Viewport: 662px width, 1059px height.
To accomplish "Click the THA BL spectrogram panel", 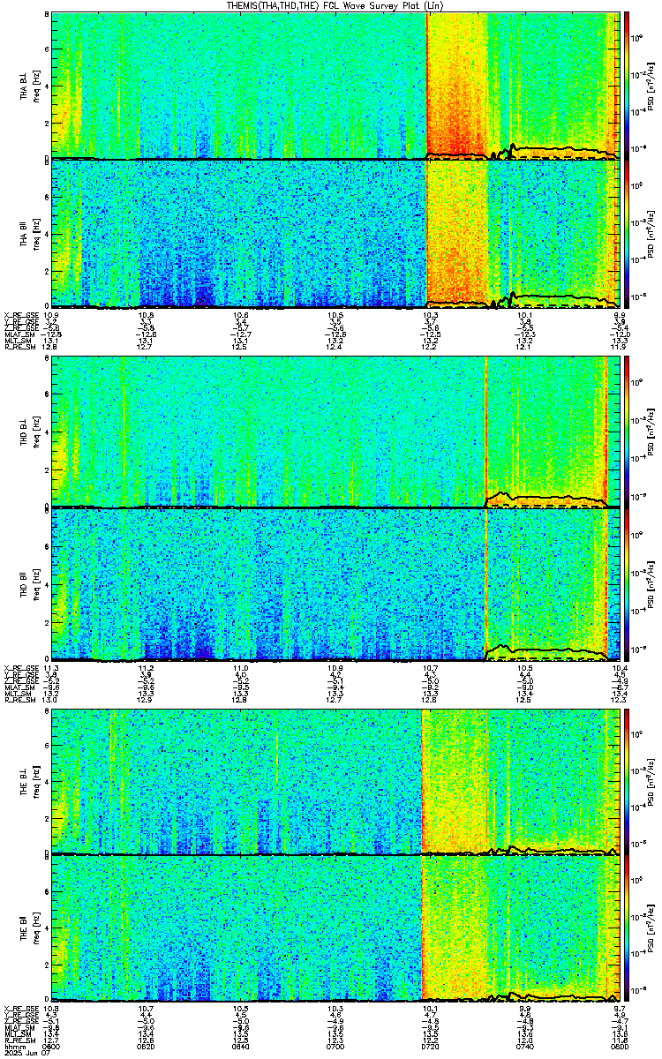I will (334, 85).
